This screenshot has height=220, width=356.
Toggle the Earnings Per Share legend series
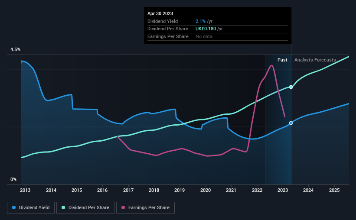[145, 208]
